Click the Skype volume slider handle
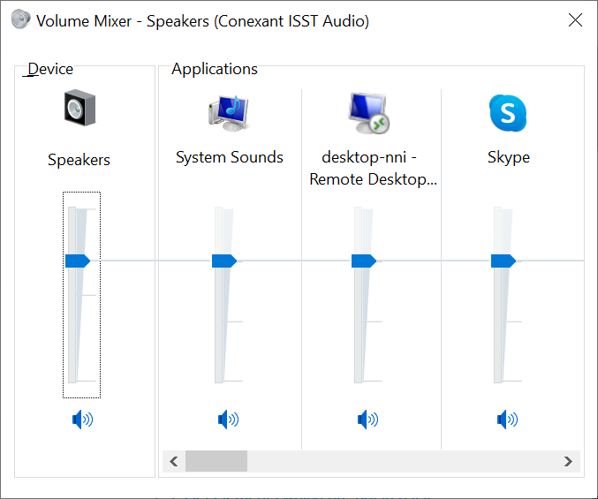Image resolution: width=598 pixels, height=499 pixels. pyautogui.click(x=503, y=261)
